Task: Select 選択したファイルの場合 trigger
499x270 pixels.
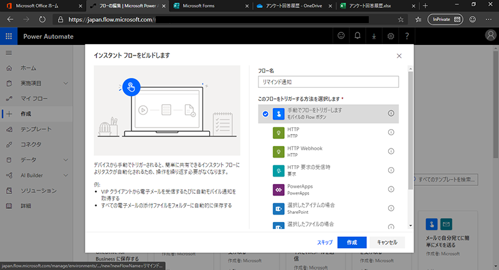Action: point(328,224)
